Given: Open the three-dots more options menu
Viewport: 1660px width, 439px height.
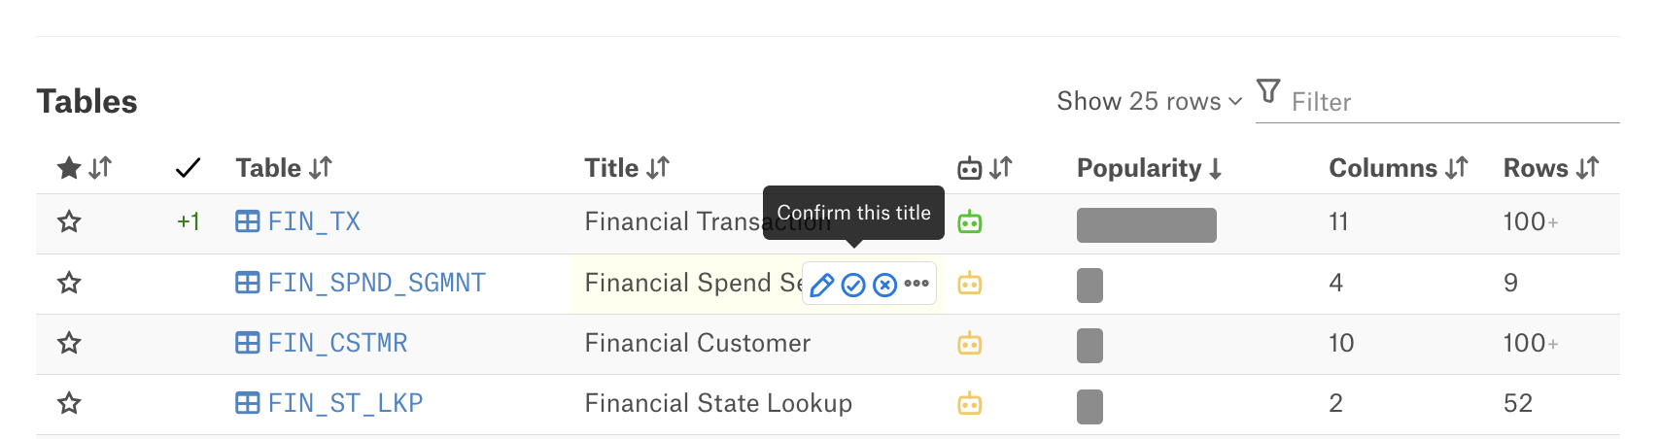Looking at the screenshot, I should 916,284.
